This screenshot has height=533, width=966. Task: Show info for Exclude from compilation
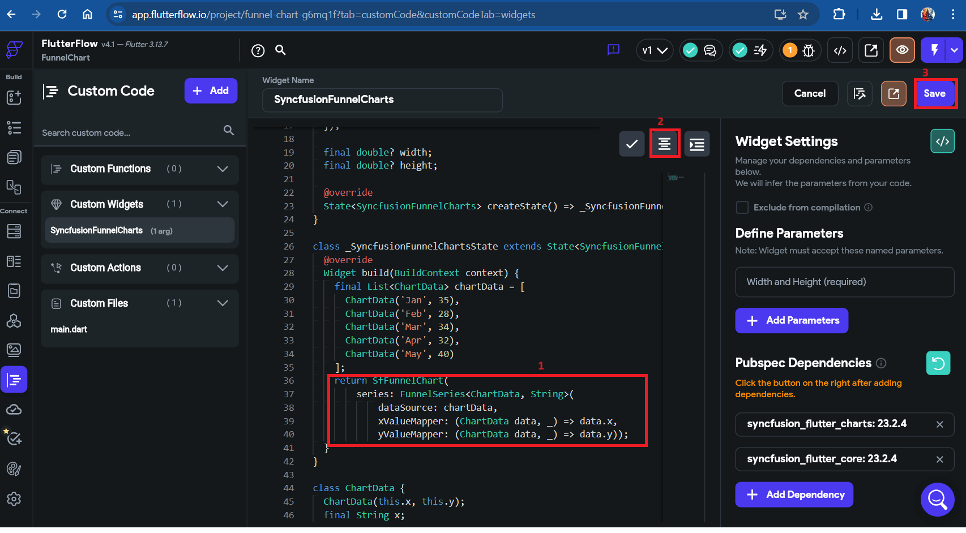pyautogui.click(x=869, y=207)
